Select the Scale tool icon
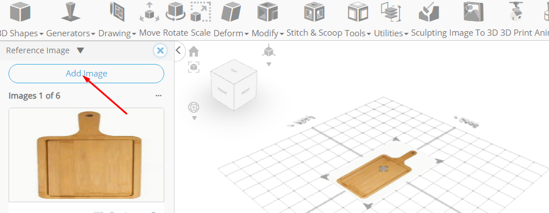The width and height of the screenshot is (549, 213). (201, 11)
